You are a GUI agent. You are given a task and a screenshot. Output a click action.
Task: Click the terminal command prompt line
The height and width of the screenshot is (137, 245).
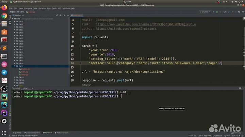click(x=121, y=96)
